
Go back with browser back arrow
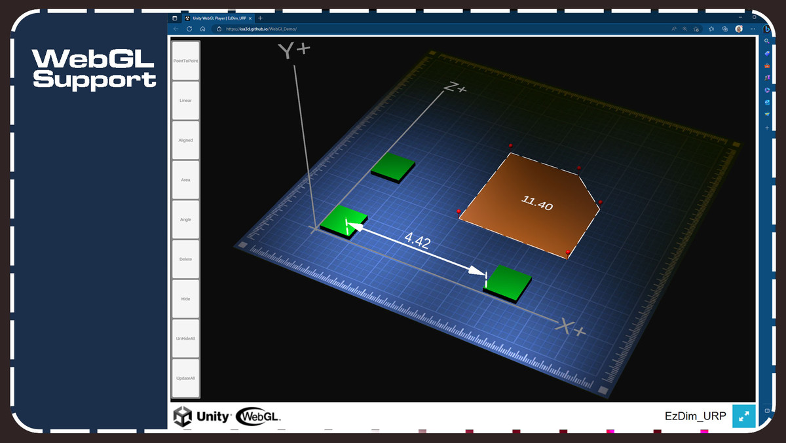(x=176, y=29)
